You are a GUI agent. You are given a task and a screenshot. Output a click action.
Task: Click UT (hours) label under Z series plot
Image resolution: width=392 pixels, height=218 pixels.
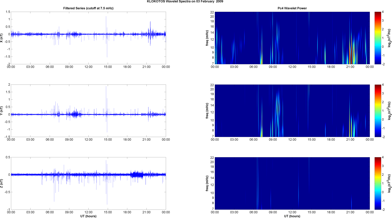(x=88, y=216)
